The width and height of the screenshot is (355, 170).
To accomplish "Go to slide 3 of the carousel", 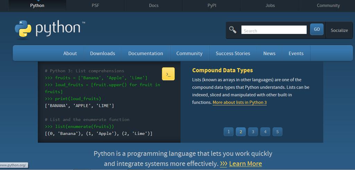I will click(x=253, y=132).
